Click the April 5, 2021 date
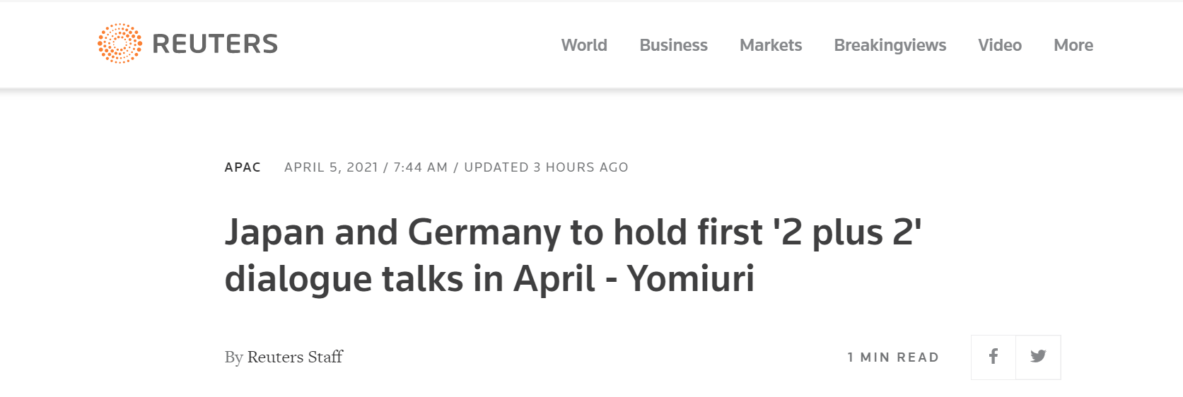Image resolution: width=1183 pixels, height=397 pixels. (x=331, y=167)
